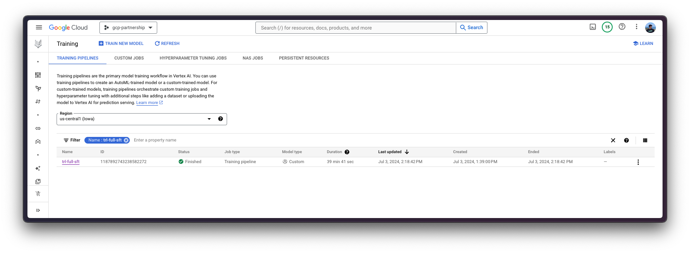This screenshot has height=253, width=690.
Task: Switch to the NAS Jobs tab
Action: pos(253,58)
